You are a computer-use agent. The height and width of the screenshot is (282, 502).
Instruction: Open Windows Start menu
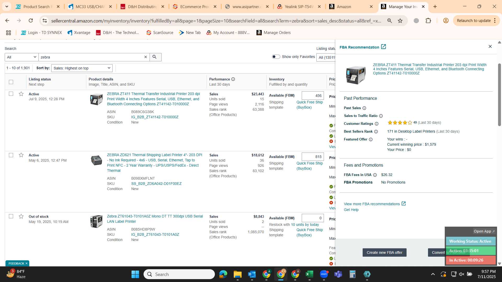135,274
